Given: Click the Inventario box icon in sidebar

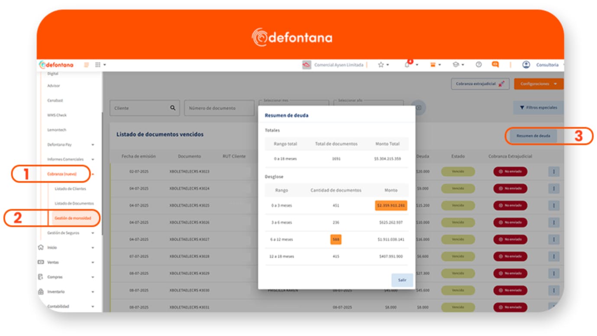Looking at the screenshot, I should pyautogui.click(x=41, y=292).
